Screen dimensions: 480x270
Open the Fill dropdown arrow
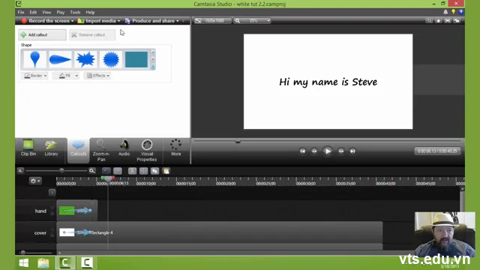coord(76,75)
